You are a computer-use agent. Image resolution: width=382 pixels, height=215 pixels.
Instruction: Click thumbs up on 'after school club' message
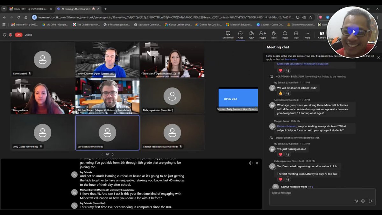click(280, 93)
